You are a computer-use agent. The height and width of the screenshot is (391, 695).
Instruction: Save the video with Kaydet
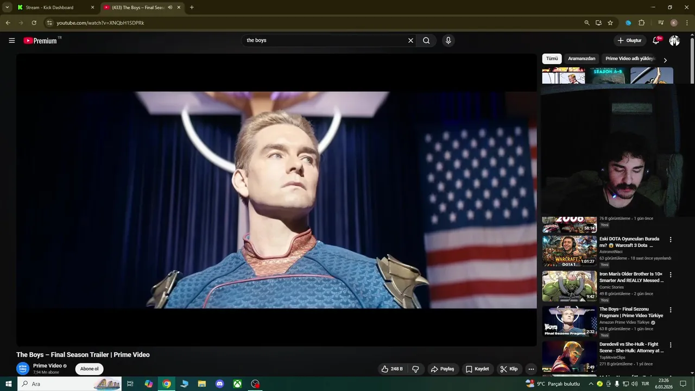coord(477,369)
